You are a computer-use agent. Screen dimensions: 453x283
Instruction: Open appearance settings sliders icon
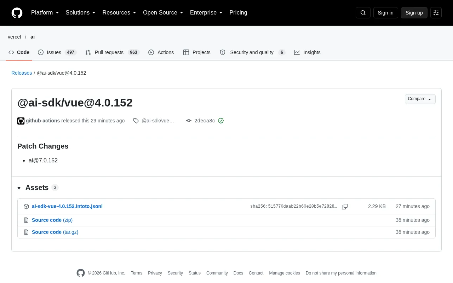click(x=436, y=13)
